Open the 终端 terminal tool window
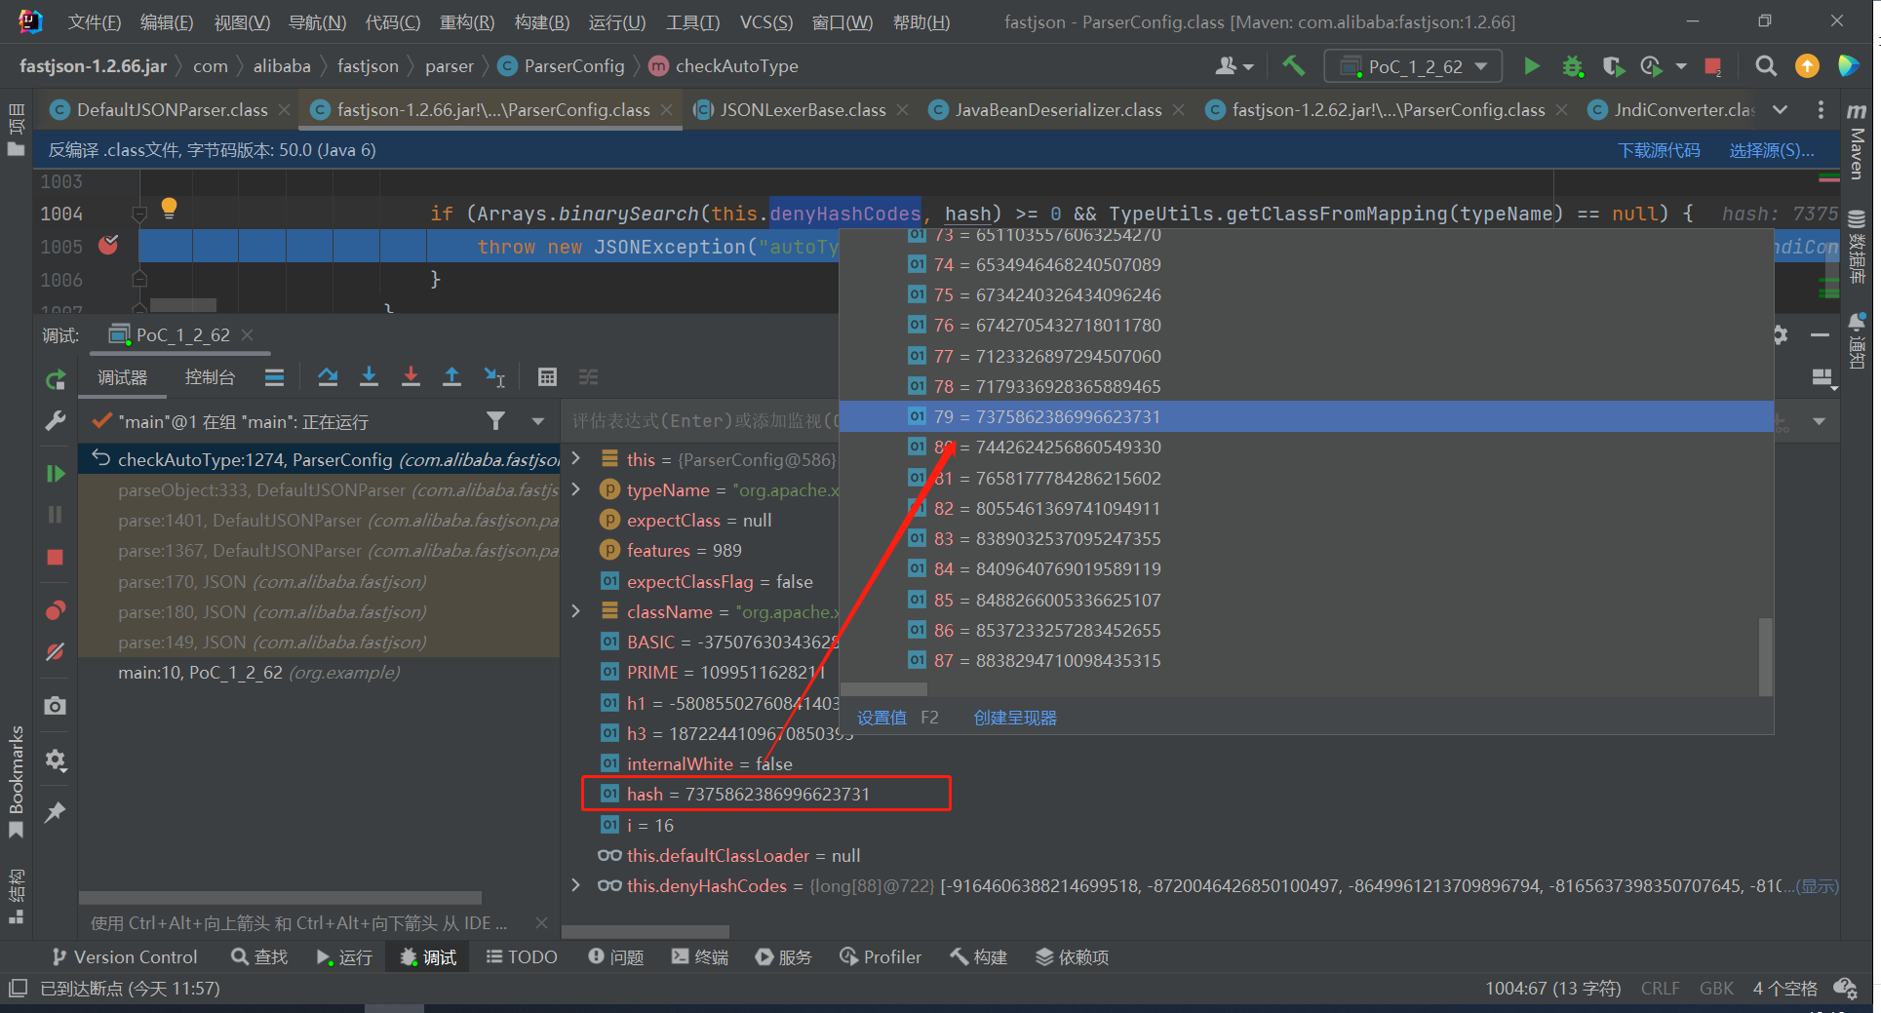 tap(700, 956)
